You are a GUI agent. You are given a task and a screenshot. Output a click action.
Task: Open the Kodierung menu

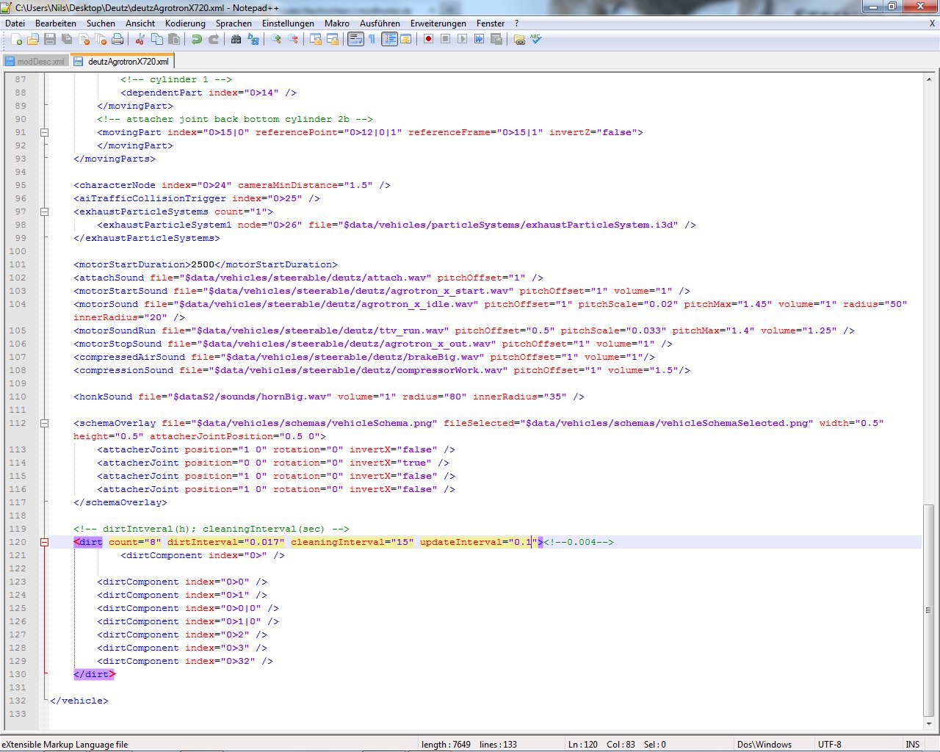click(185, 23)
